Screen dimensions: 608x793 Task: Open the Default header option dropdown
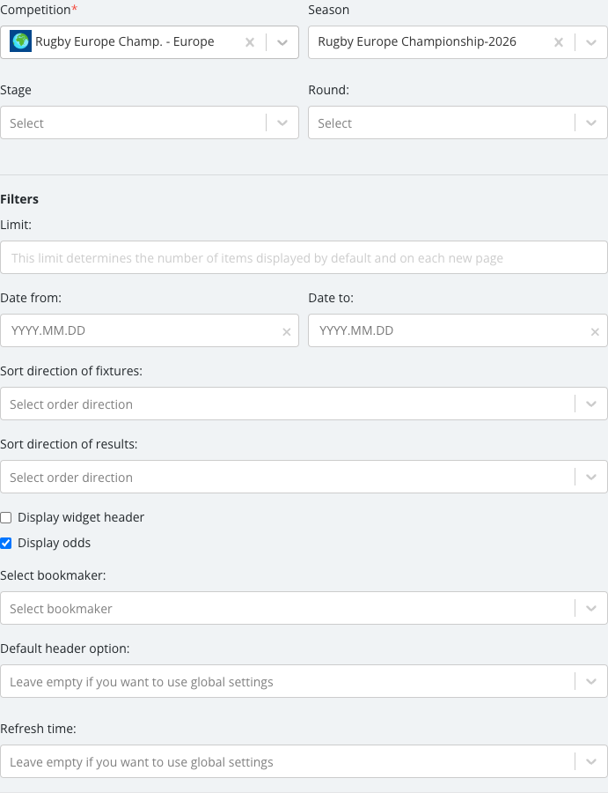click(x=304, y=681)
